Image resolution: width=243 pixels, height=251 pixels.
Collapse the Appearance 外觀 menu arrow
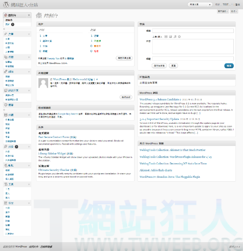(29, 115)
